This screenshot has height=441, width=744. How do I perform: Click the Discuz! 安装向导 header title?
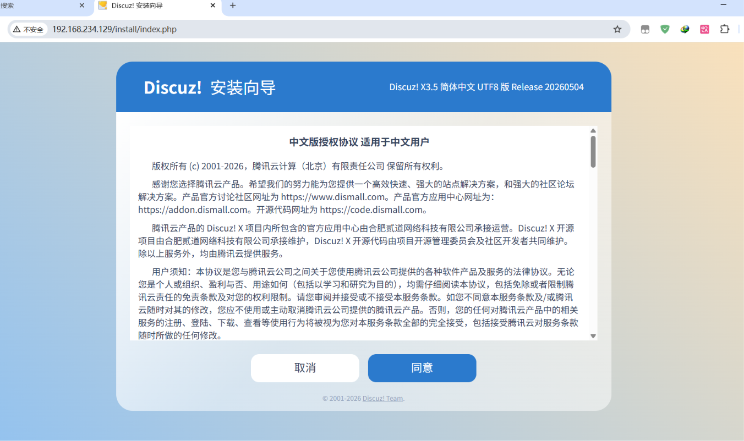pos(210,87)
